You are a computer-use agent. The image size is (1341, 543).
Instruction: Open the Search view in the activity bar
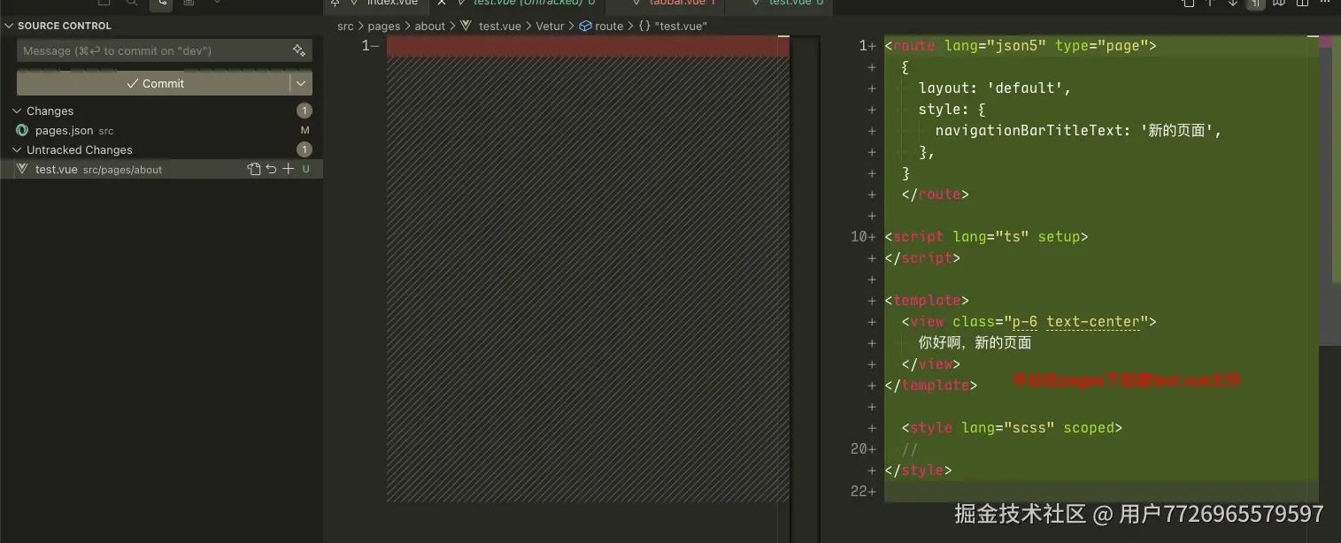click(x=132, y=3)
